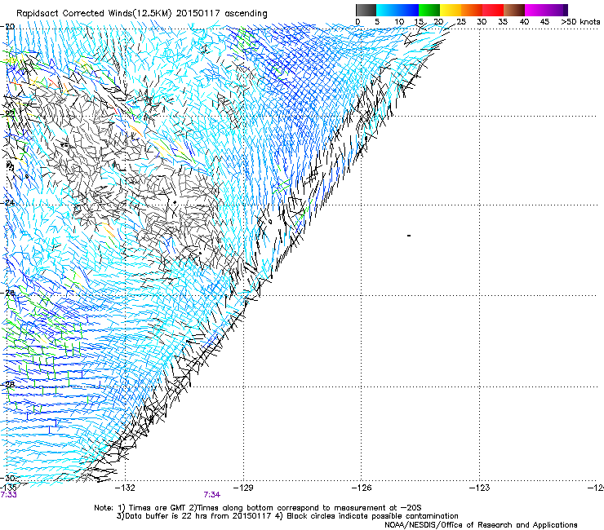The image size is (604, 530).
Task: Click the note 'Times are GMT' line
Action: 258,508
